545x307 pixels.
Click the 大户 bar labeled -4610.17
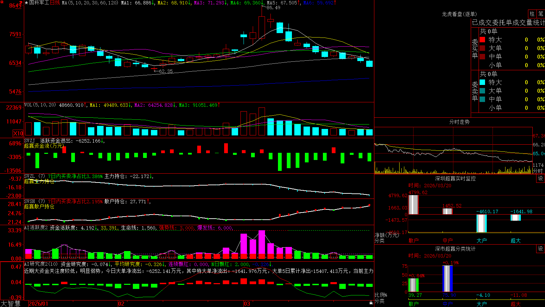[482, 223]
